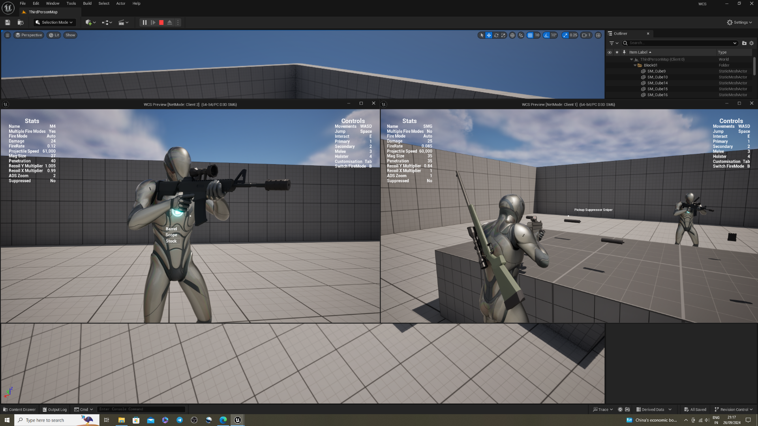Viewport: 758px width, 426px height.
Task: Open the Content Drawer
Action: 19,409
